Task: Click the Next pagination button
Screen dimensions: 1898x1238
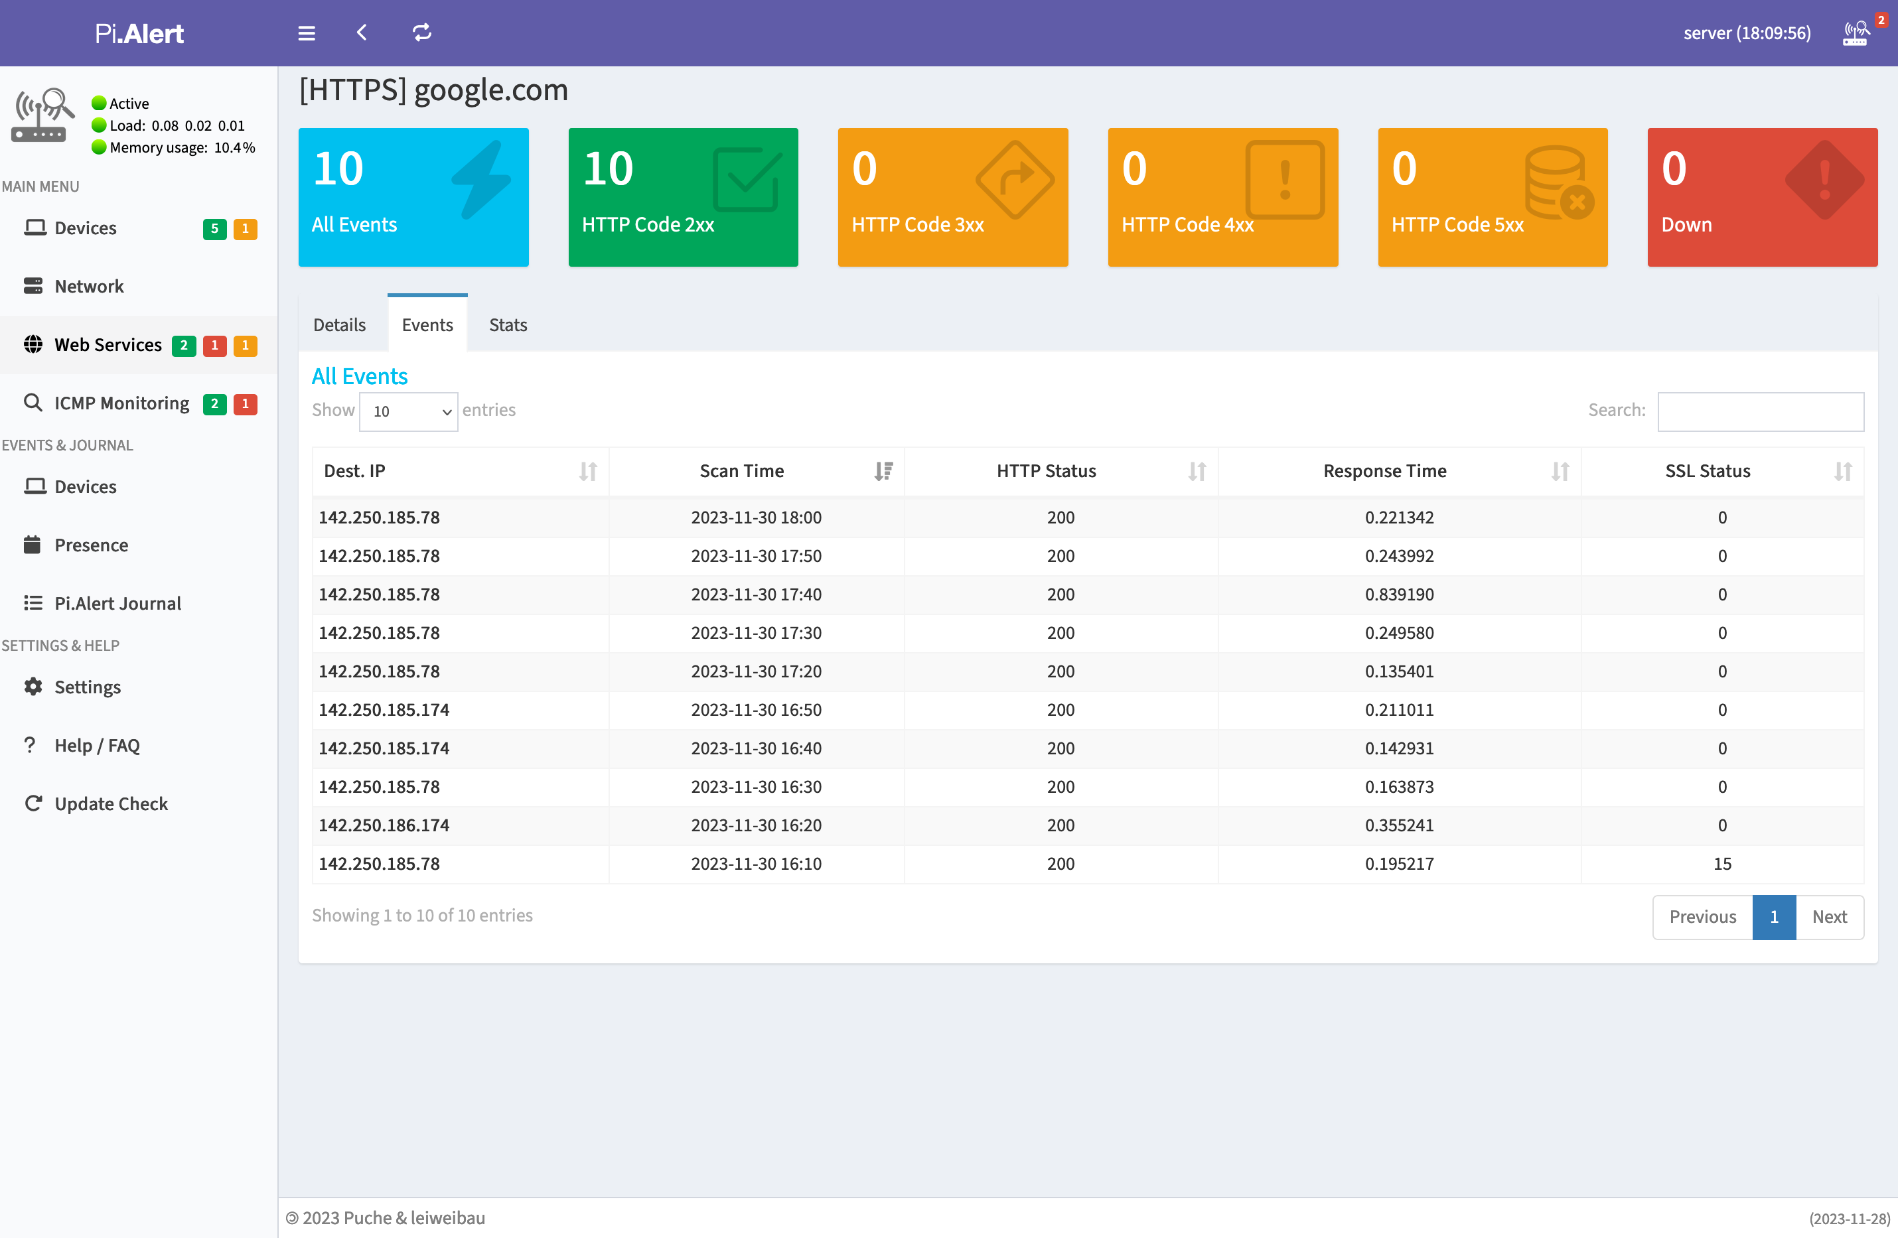Action: [x=1829, y=914]
